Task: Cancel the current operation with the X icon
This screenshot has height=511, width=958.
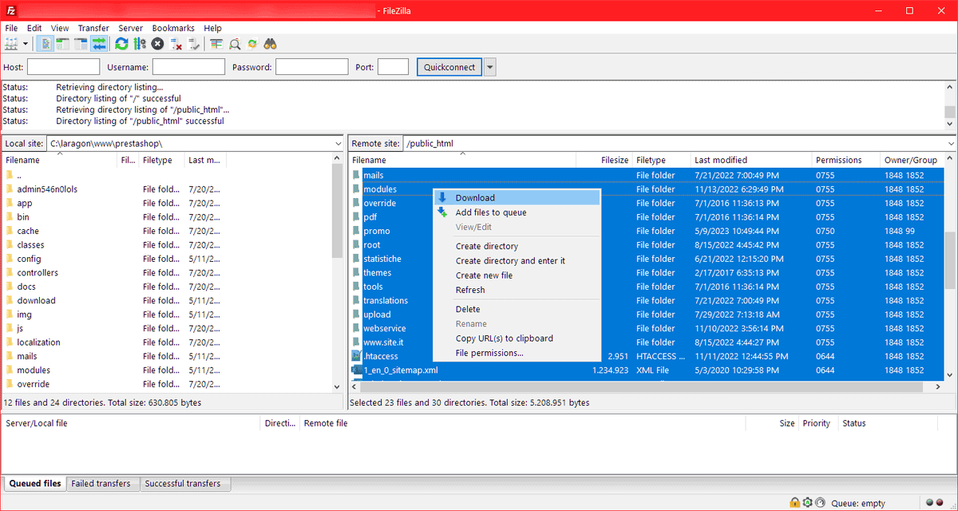Action: 158,44
